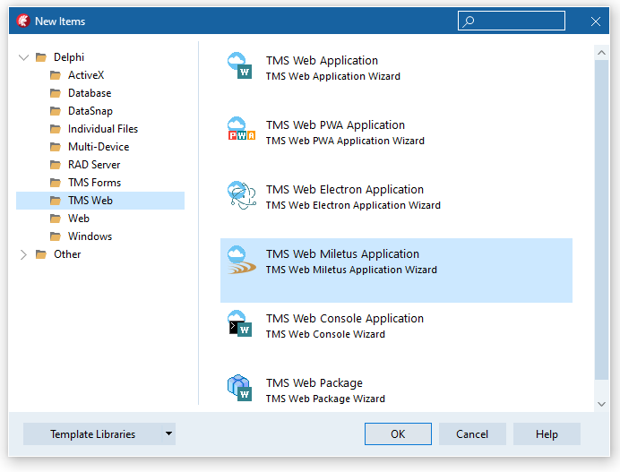Select TMS Web category label

(90, 201)
